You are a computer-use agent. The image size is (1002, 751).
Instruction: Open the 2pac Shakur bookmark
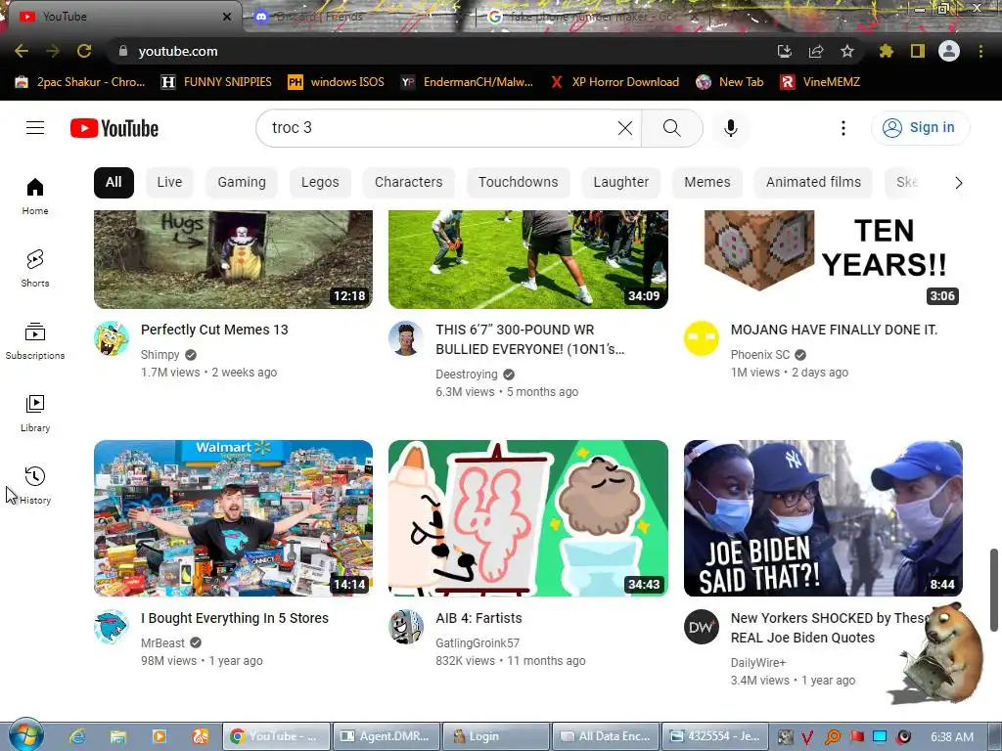[x=80, y=82]
